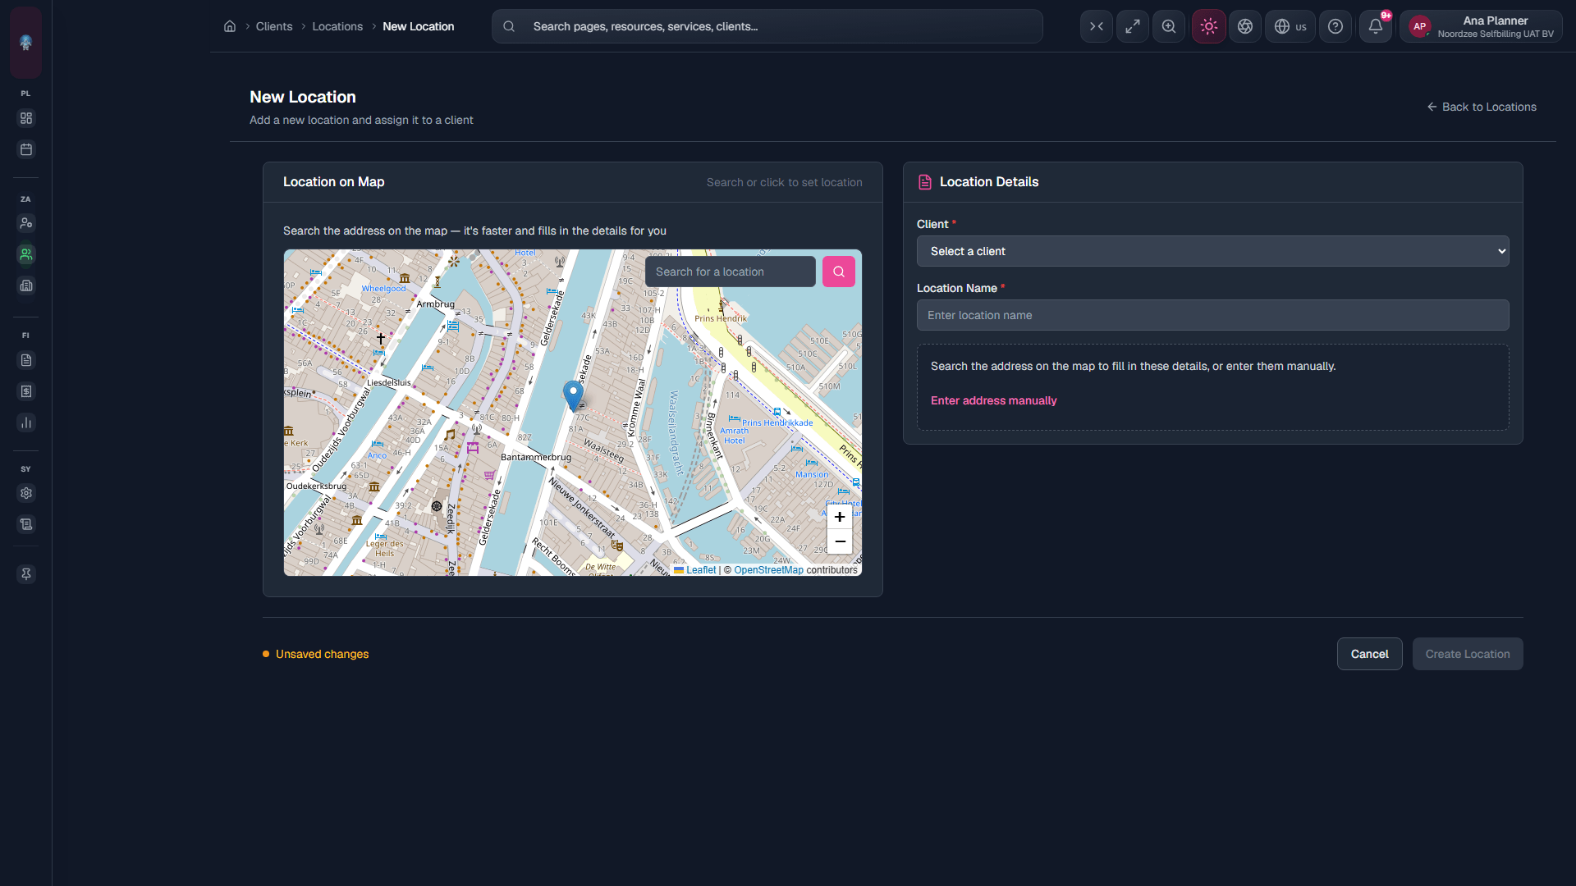The height and width of the screenshot is (886, 1576).
Task: Click the Location Details document icon
Action: [925, 182]
